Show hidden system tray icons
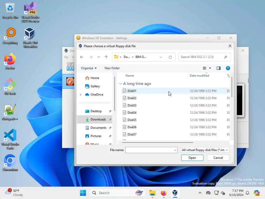 click(x=200, y=193)
